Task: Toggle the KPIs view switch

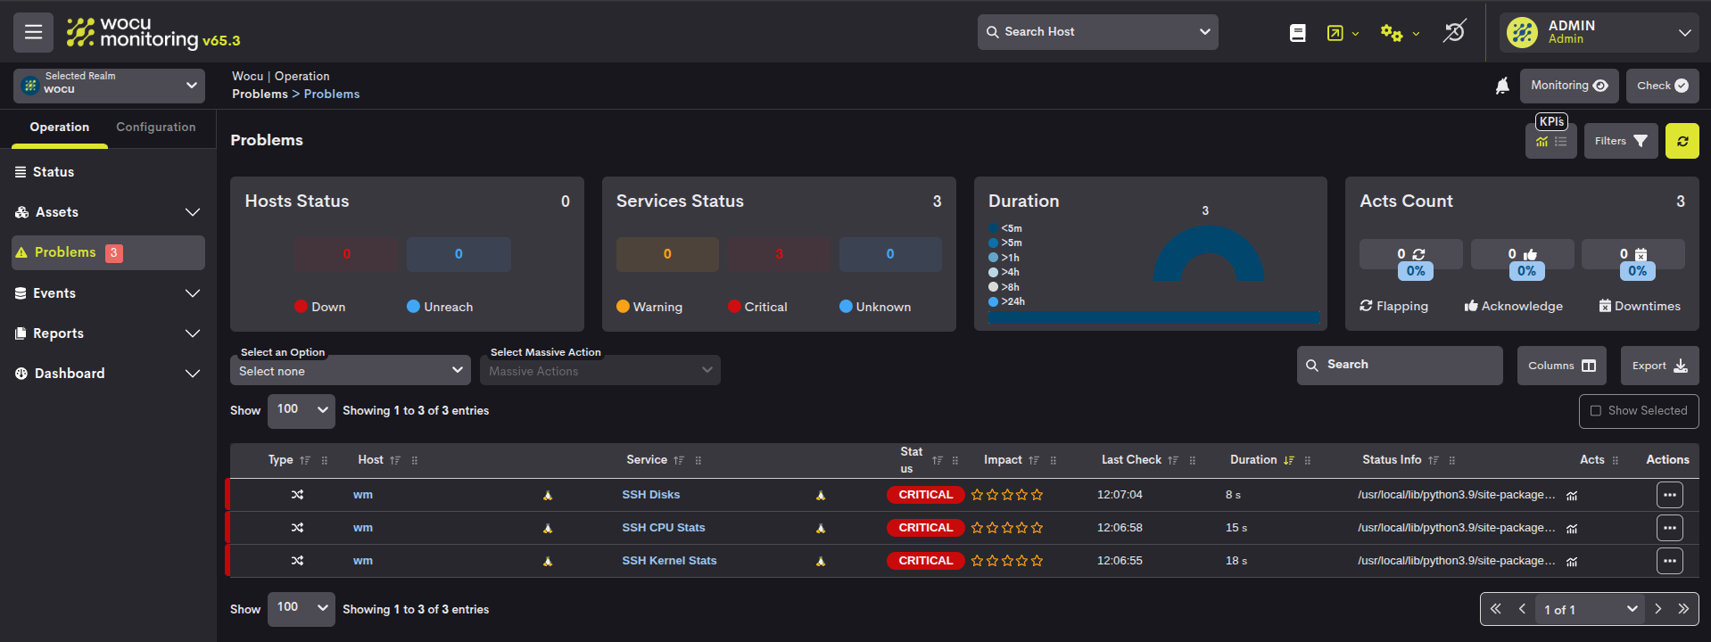Action: point(1550,141)
